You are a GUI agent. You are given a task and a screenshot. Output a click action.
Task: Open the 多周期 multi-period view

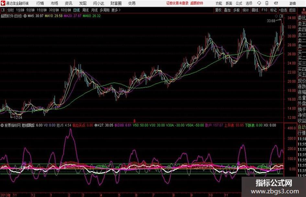105,10
